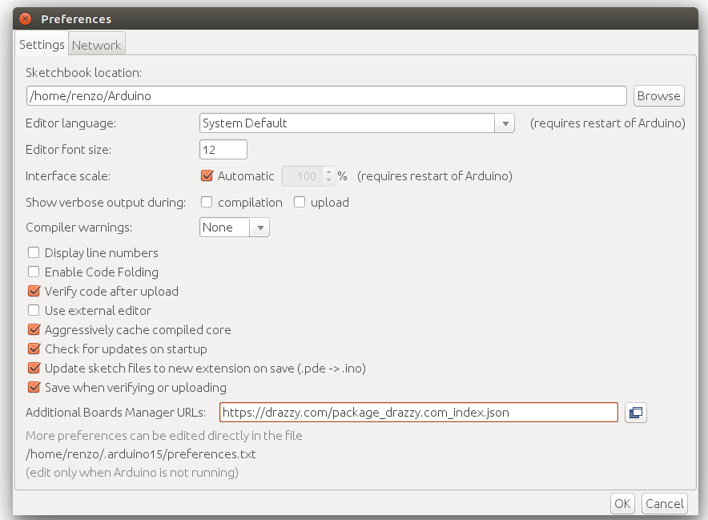Image resolution: width=708 pixels, height=520 pixels.
Task: Enable verbose output during upload
Action: click(300, 202)
